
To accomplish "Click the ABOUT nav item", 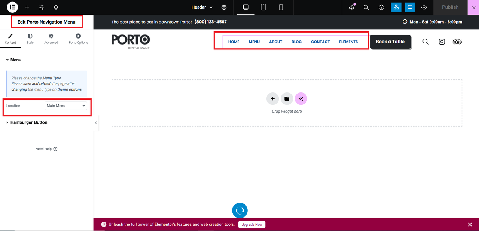I will click(x=275, y=42).
